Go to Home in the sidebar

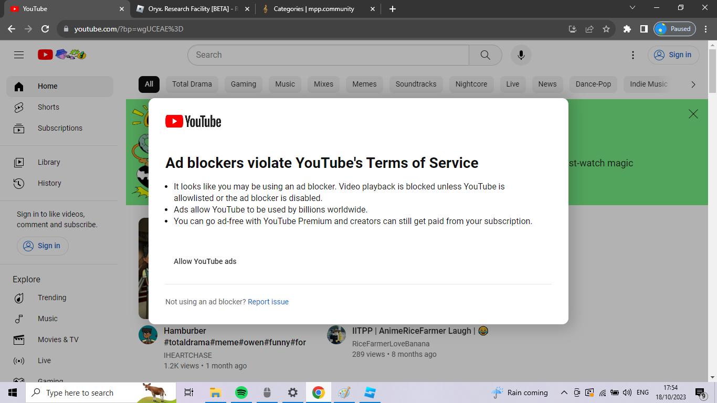(x=60, y=86)
